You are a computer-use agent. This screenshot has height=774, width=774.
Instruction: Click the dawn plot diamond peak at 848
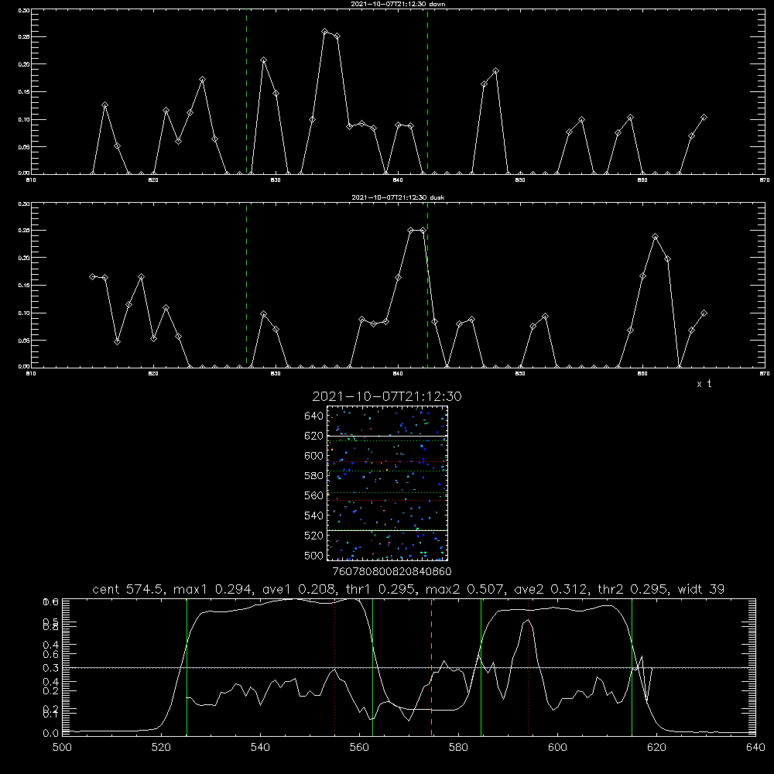pos(495,71)
